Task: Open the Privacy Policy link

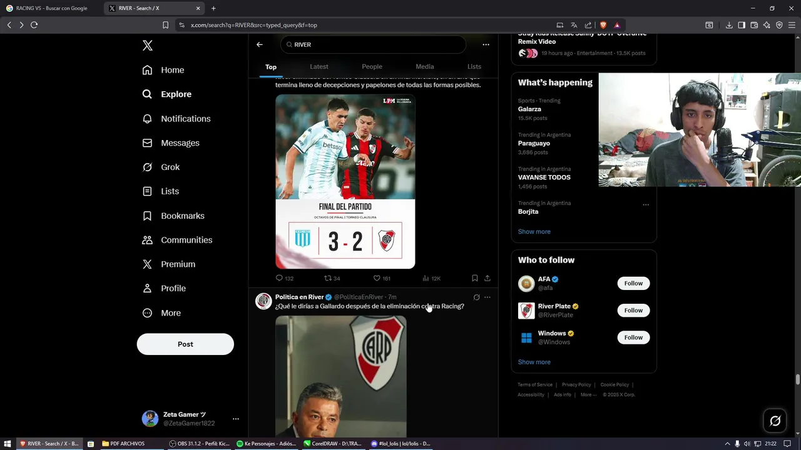Action: tap(576, 385)
